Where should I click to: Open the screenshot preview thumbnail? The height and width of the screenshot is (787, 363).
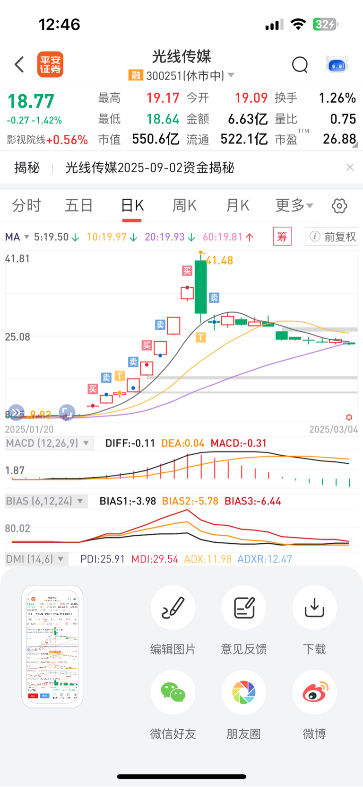[52, 646]
